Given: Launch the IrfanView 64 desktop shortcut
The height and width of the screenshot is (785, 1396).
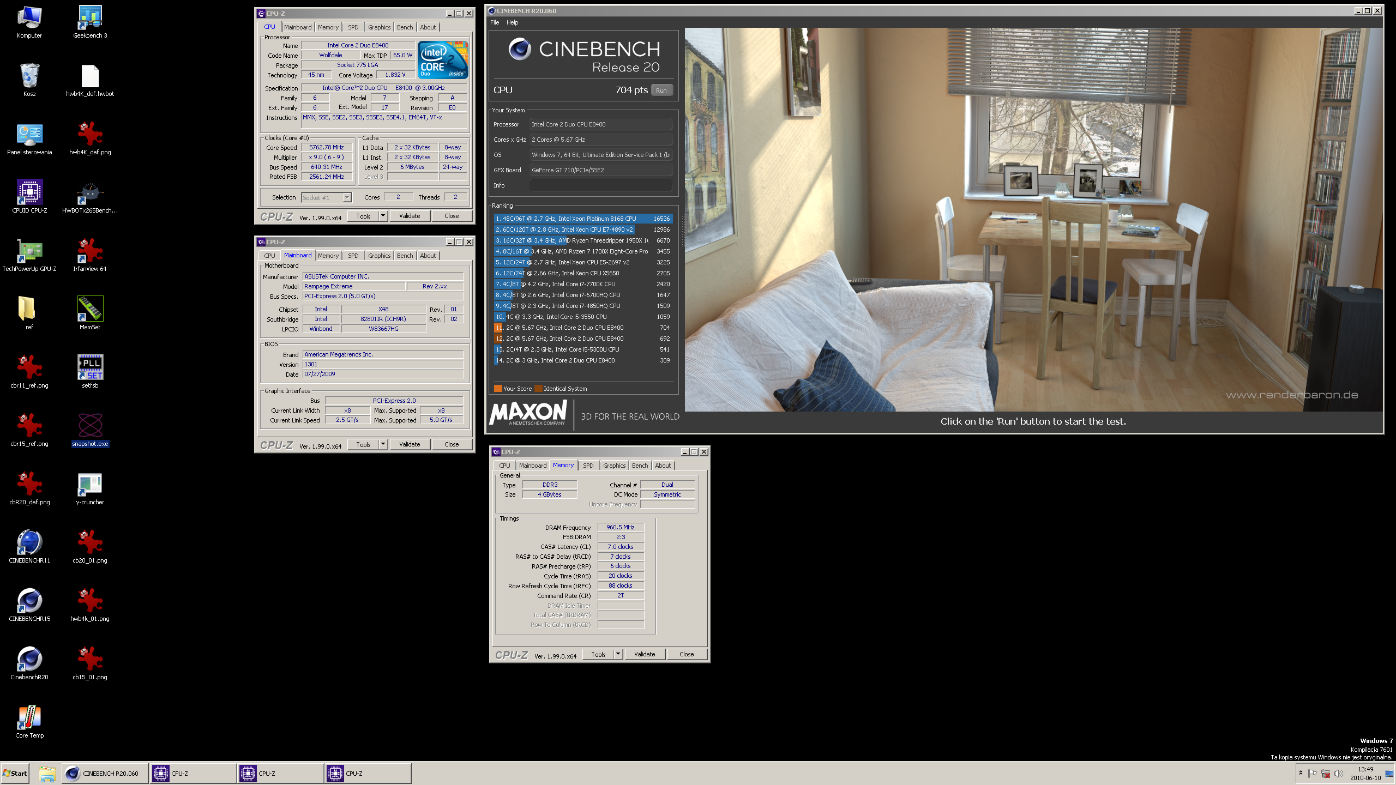Looking at the screenshot, I should [90, 255].
